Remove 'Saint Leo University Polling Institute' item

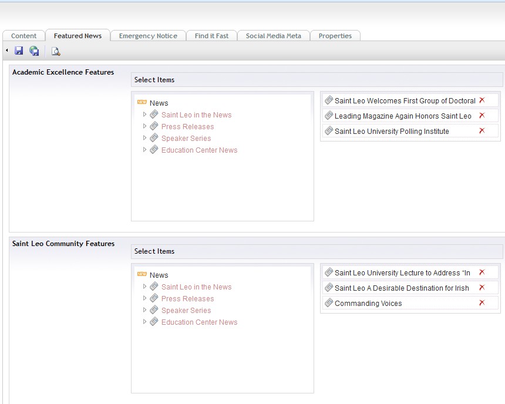click(482, 130)
